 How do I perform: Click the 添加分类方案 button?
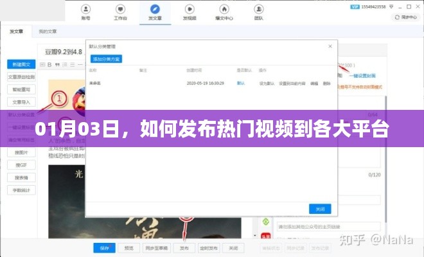tap(106, 59)
